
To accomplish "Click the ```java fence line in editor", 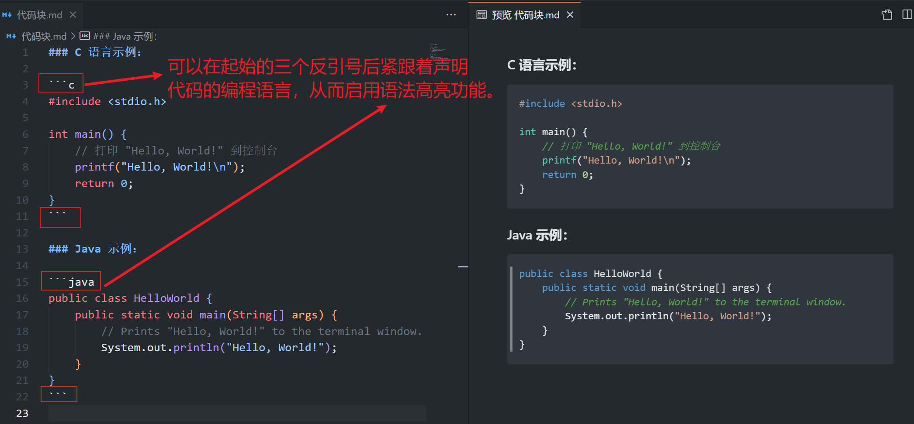I will tap(71, 282).
